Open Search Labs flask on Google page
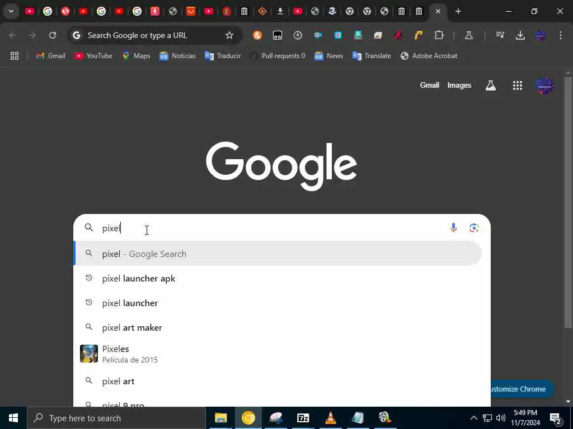 [490, 85]
